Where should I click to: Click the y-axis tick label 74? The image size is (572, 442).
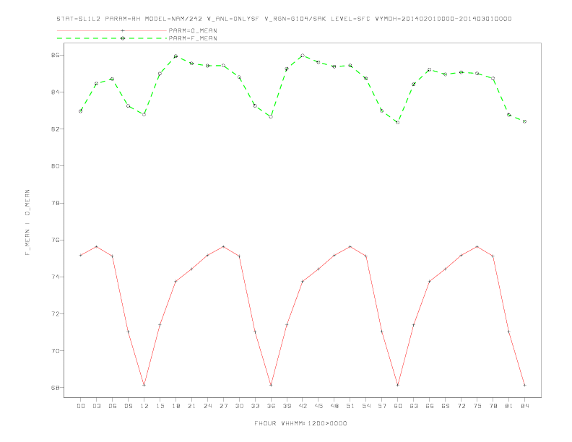55,277
